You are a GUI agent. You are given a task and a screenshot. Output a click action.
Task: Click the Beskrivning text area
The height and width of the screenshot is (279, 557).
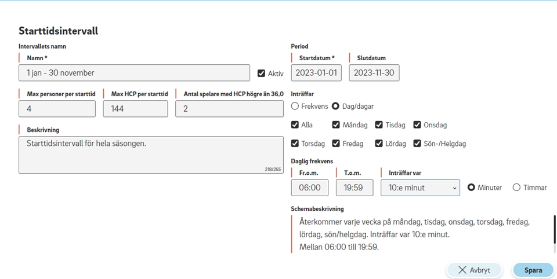[151, 155]
